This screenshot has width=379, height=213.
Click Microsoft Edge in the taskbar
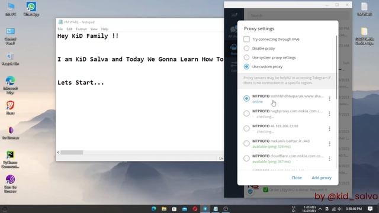point(154,209)
